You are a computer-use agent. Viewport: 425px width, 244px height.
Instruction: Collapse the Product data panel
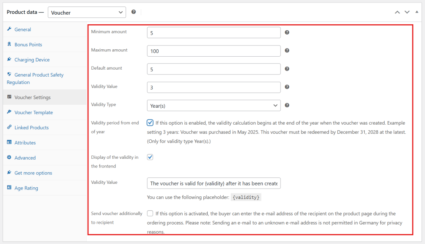(x=417, y=12)
